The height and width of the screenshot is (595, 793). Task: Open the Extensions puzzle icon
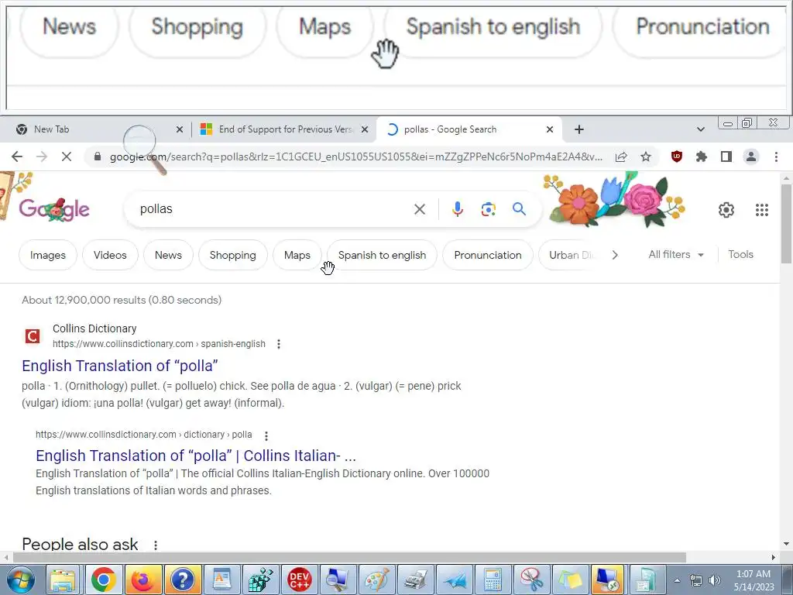(x=702, y=156)
